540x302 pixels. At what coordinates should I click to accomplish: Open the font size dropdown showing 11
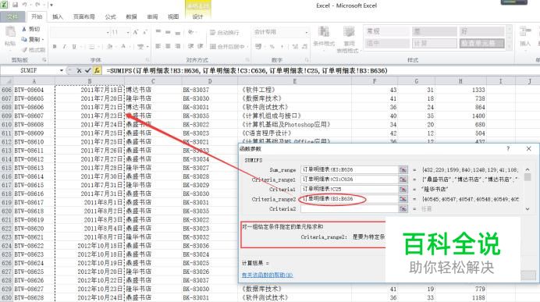click(128, 32)
